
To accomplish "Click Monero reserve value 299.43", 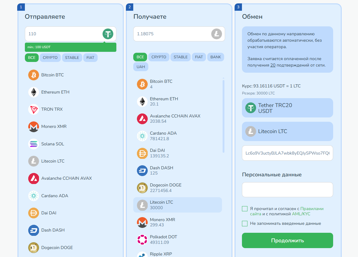I will [157, 225].
